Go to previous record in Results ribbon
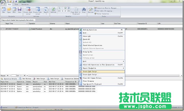The height and width of the screenshot is (111, 184). click(x=62, y=11)
